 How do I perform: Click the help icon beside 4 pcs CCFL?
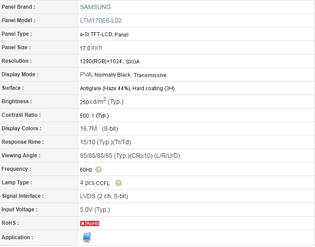(119, 183)
